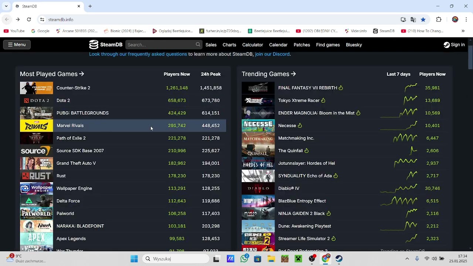Screen dimensions: 473x266
Task: Open the Sales page in navigation
Action: point(211,45)
